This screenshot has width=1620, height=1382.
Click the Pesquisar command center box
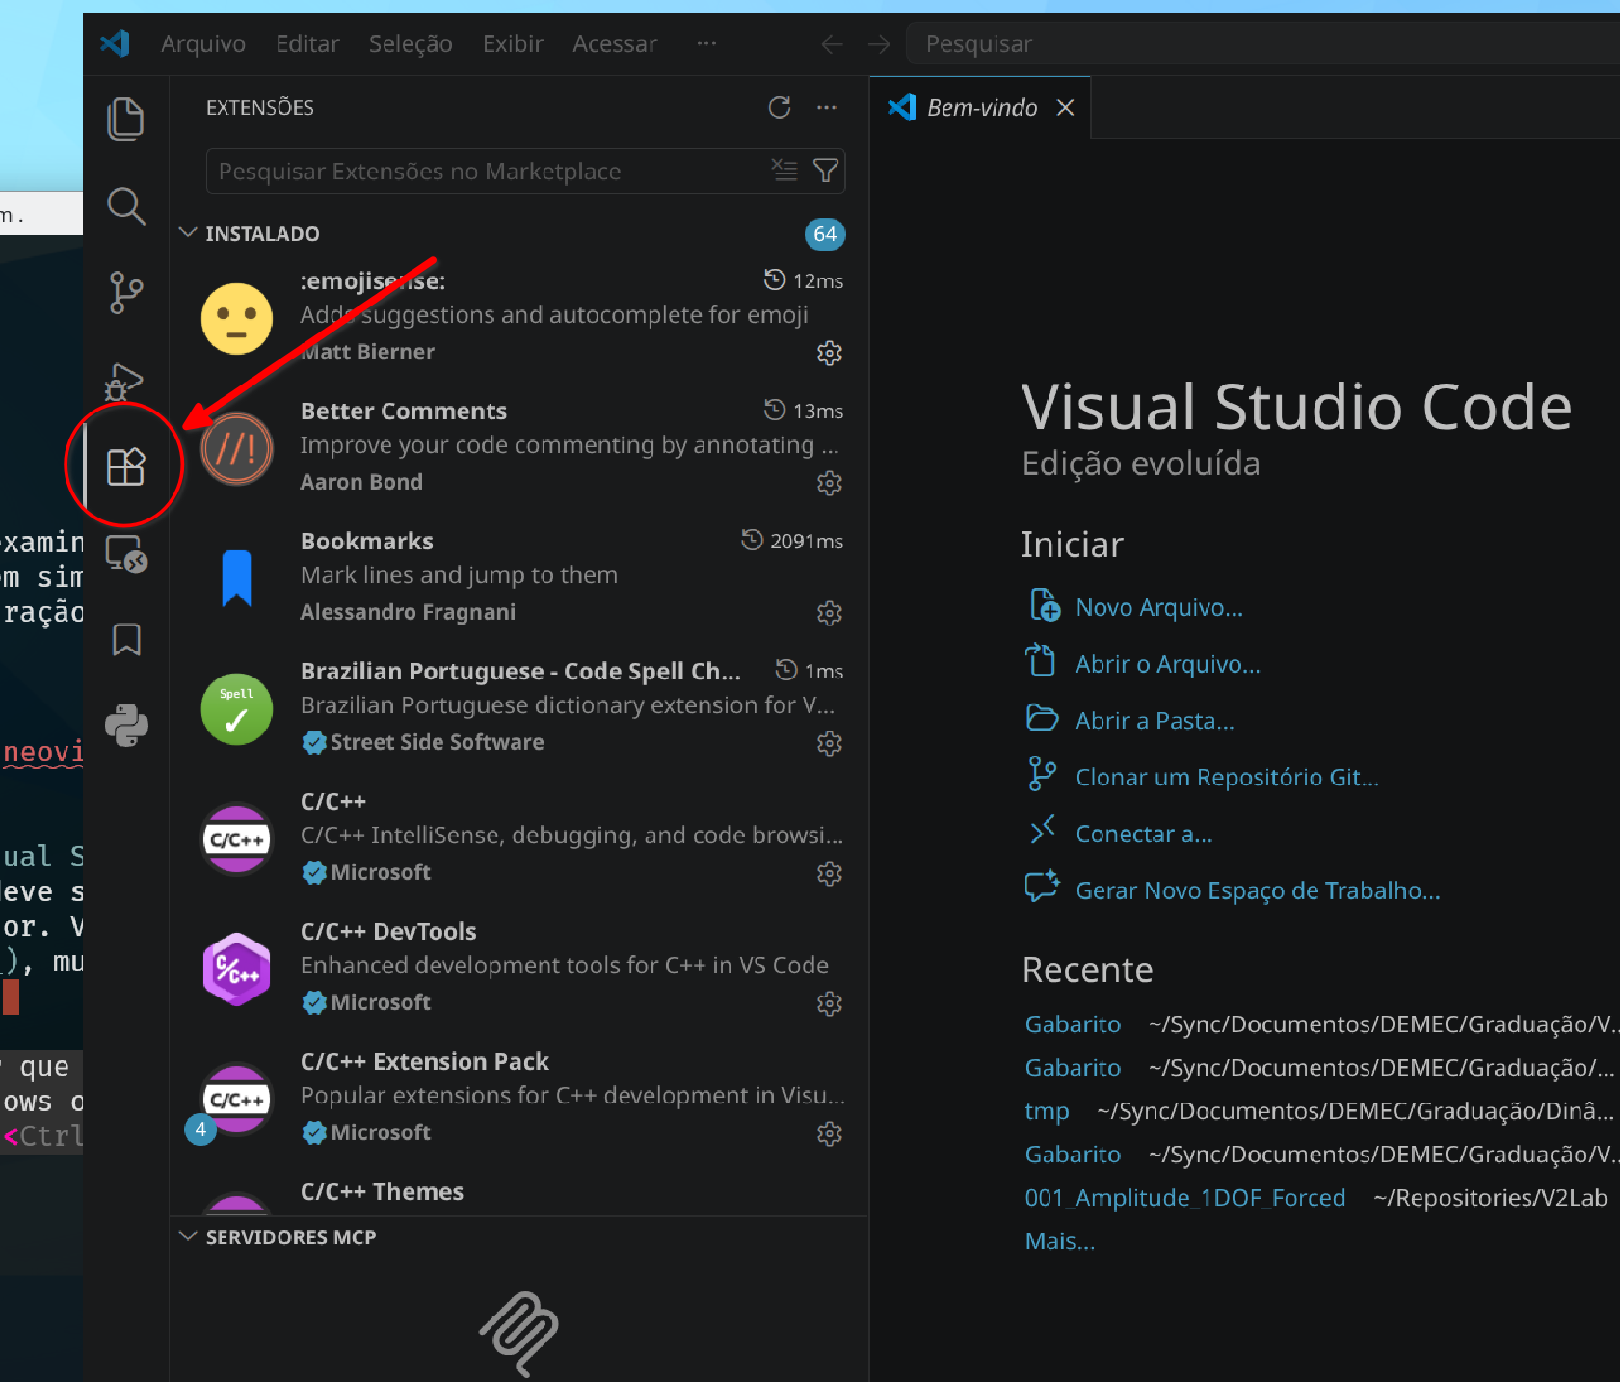(1262, 44)
